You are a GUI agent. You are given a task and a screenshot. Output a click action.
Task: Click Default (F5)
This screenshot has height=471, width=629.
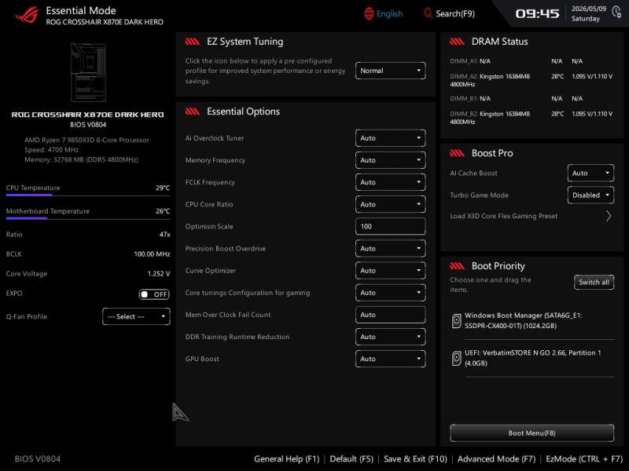pyautogui.click(x=351, y=459)
